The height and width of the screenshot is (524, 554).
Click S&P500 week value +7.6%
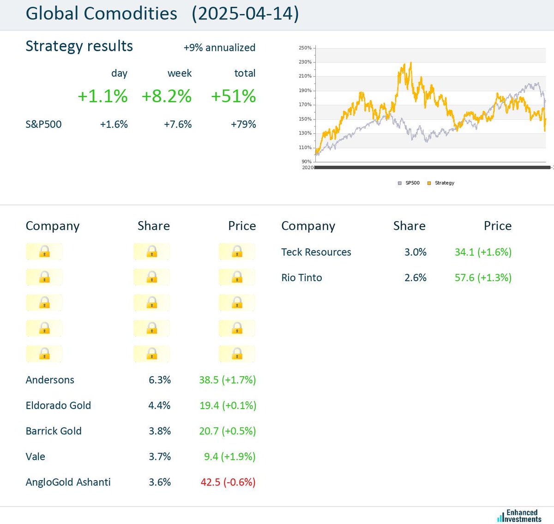178,124
